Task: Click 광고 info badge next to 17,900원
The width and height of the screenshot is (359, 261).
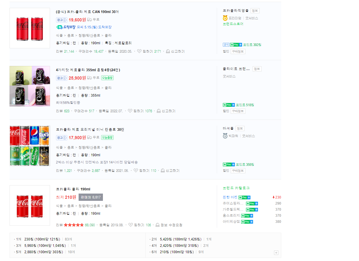Action: click(62, 137)
